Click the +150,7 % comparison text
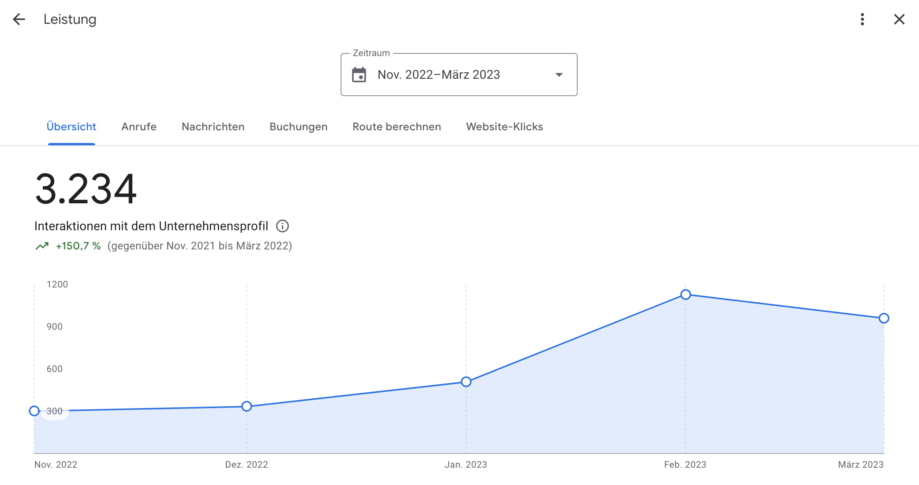Screen dimensions: 919x485 pyautogui.click(x=78, y=246)
